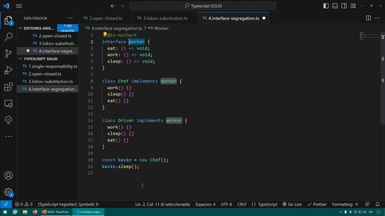Viewport: 385px width, 216px height.
Task: Toggle the secondary side bar
Action: (344, 6)
